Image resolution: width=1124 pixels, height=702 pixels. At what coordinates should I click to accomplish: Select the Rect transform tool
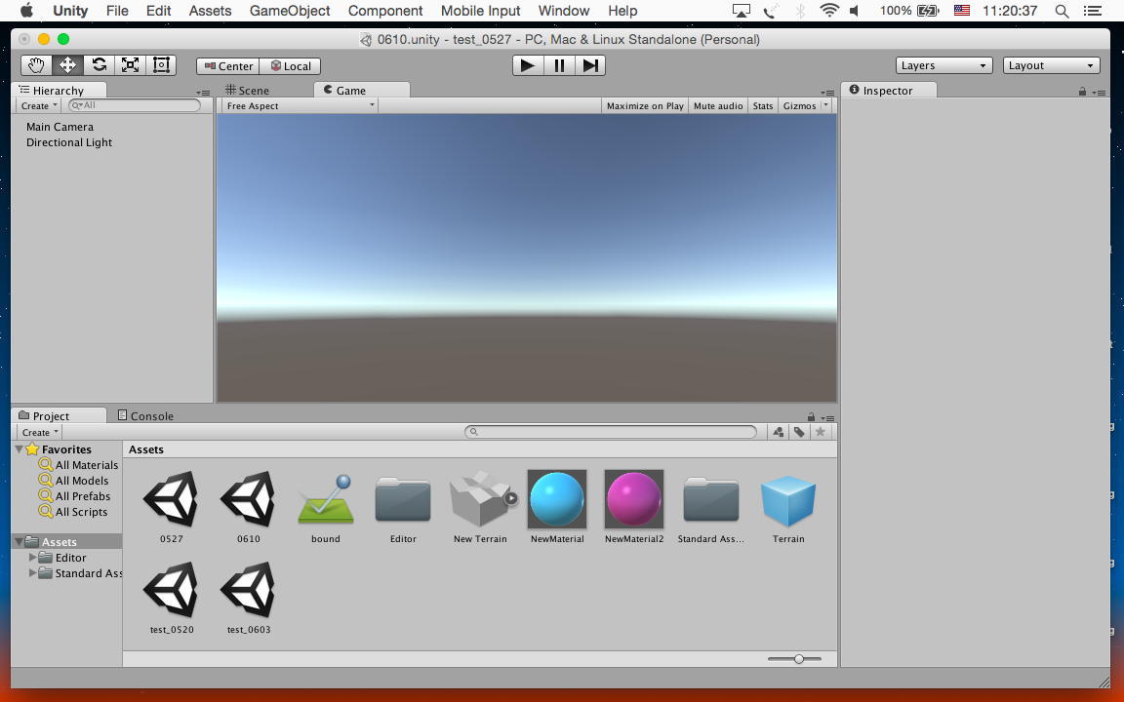click(161, 65)
